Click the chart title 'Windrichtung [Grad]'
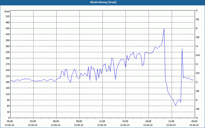The image size is (205, 128). point(103,2)
